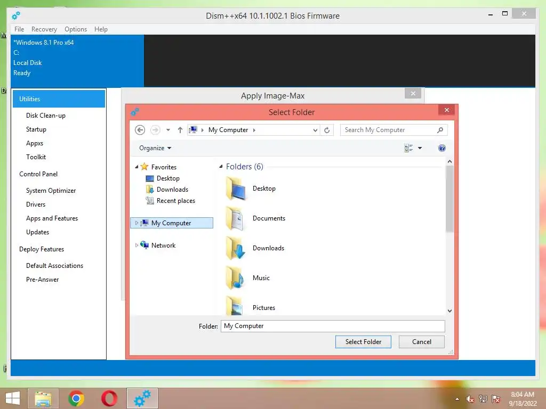Open Startup in the sidebar
Viewport: 546px width, 409px height.
(36, 129)
